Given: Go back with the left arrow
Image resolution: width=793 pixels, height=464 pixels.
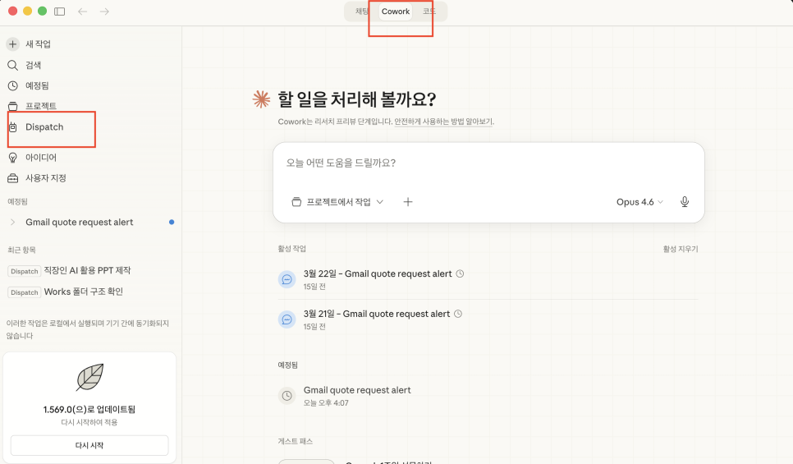Looking at the screenshot, I should tap(82, 11).
